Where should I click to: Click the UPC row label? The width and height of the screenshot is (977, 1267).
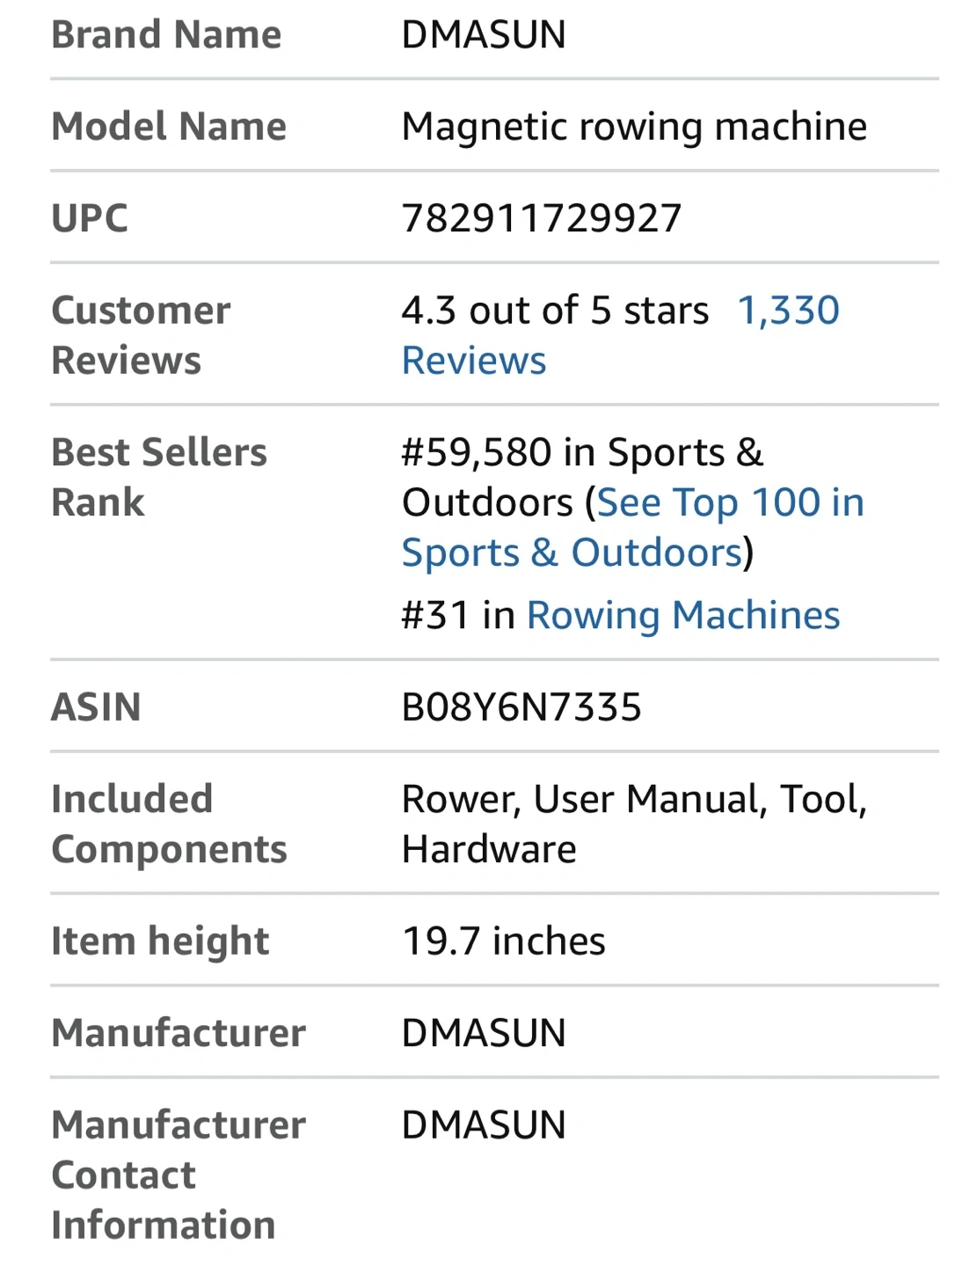90,218
